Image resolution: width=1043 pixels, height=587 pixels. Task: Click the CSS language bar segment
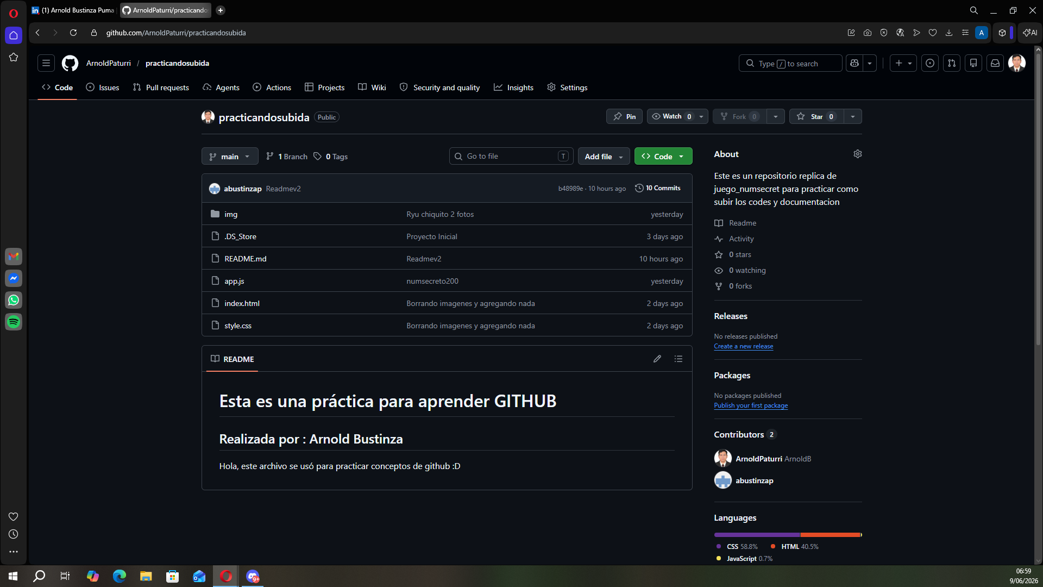point(757,535)
